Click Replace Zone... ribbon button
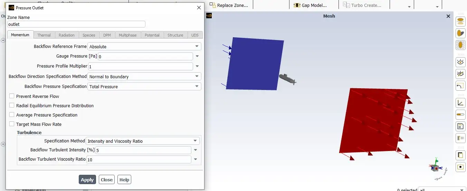 point(229,5)
